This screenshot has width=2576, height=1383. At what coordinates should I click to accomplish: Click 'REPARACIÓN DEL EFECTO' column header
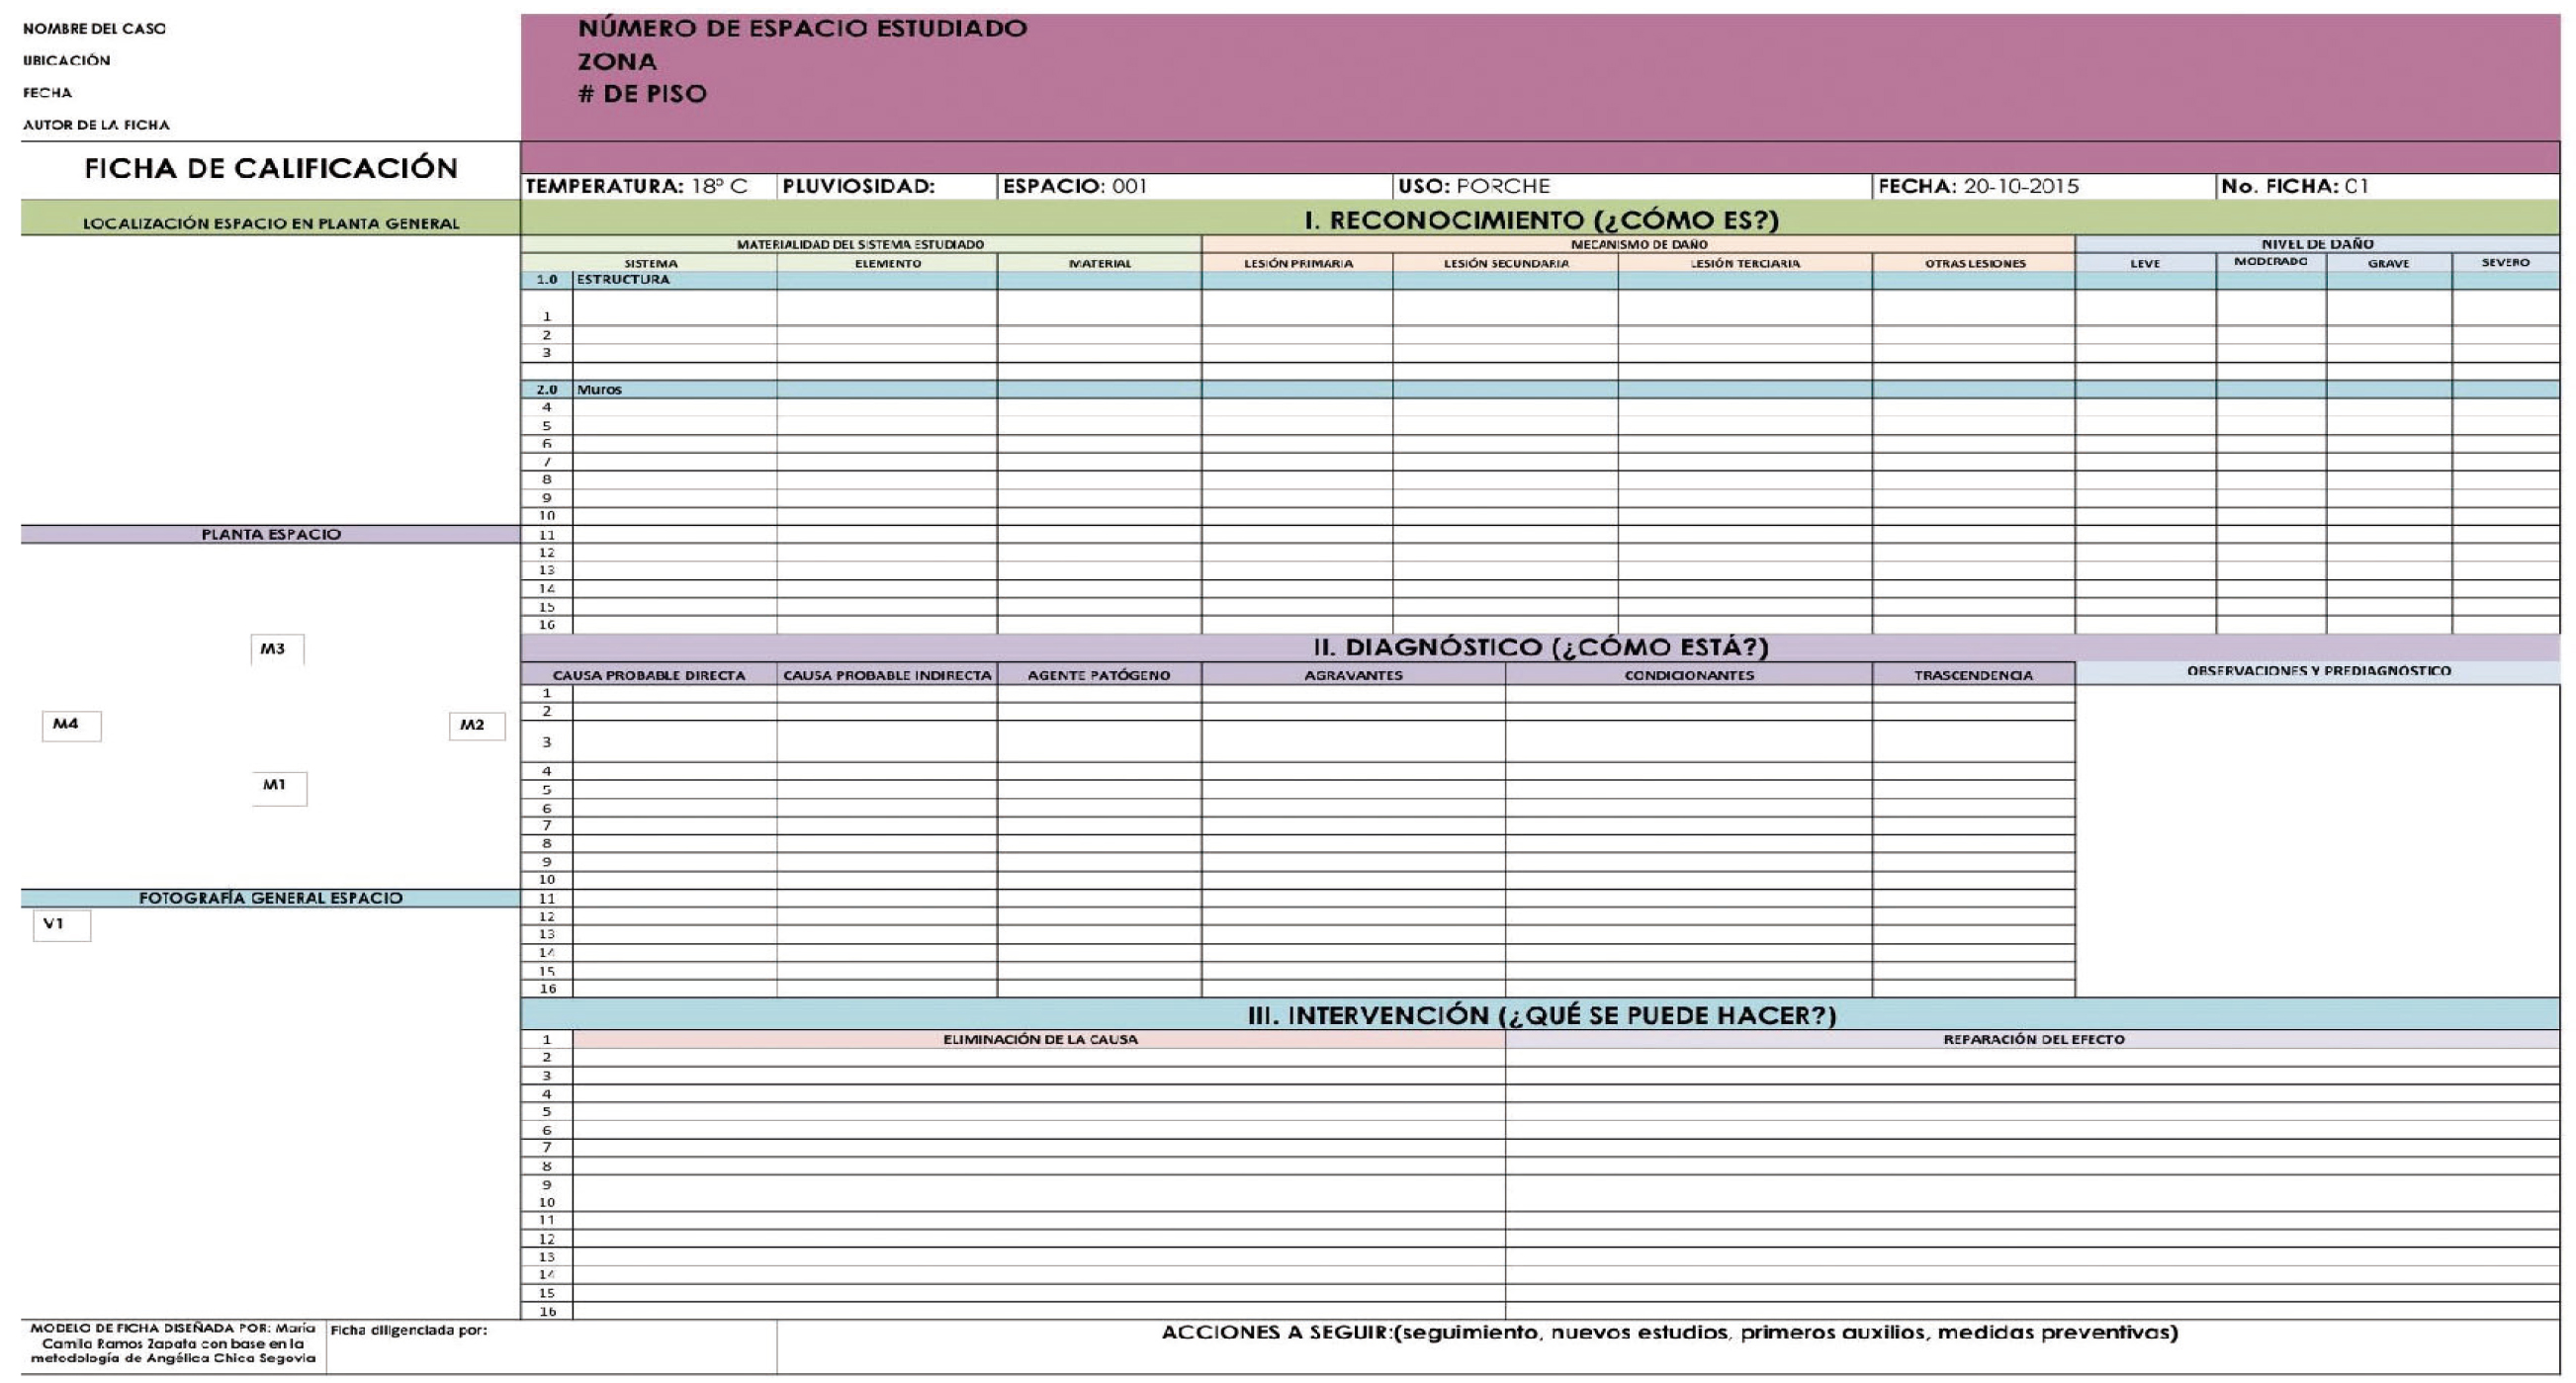(2033, 1039)
